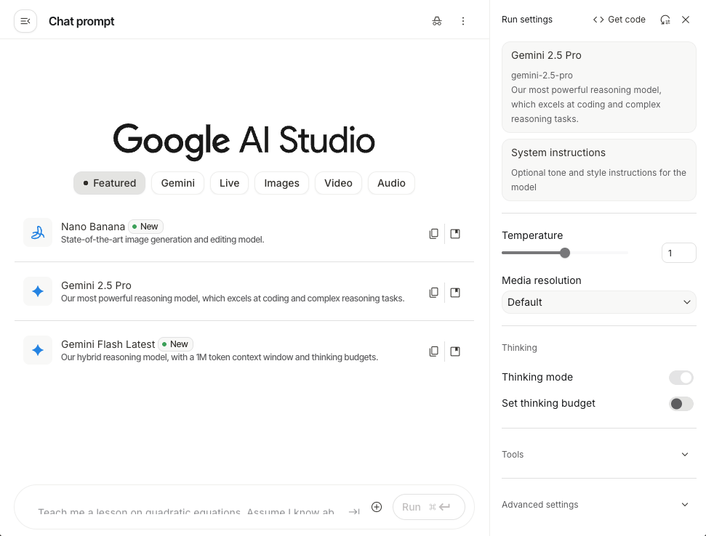Turn on Set thinking budget

681,403
